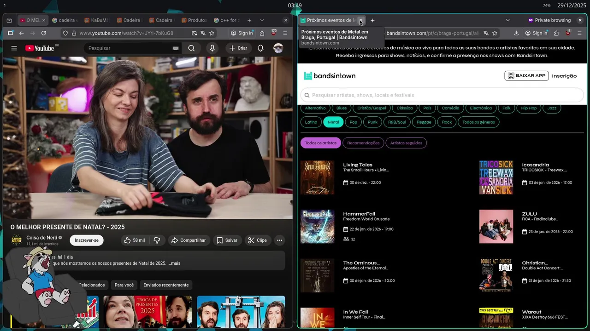Open downloads in the Bandsintown window

[516, 33]
